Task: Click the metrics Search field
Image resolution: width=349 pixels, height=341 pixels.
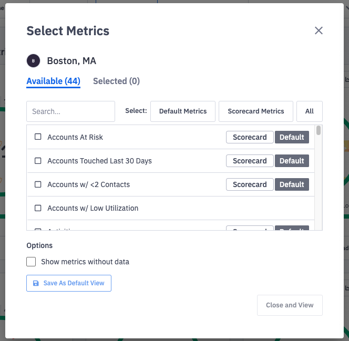Action: tap(70, 111)
